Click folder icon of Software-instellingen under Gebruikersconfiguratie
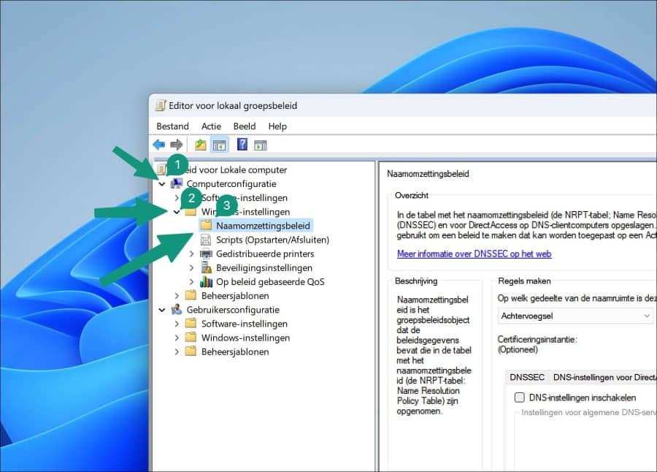The width and height of the screenshot is (657, 472). pos(191,324)
